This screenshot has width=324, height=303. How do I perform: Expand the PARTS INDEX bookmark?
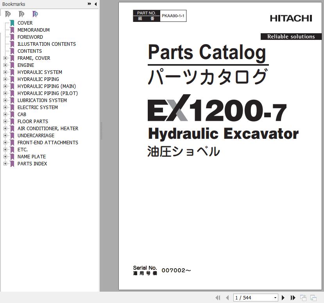click(x=5, y=163)
